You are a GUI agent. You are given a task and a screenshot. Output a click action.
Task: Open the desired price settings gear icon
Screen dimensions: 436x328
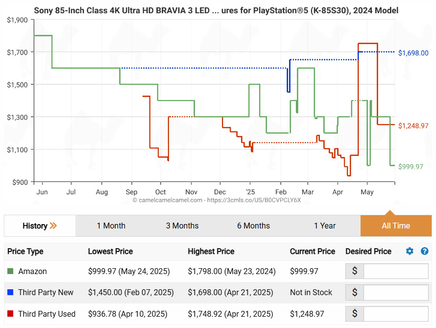[410, 252]
